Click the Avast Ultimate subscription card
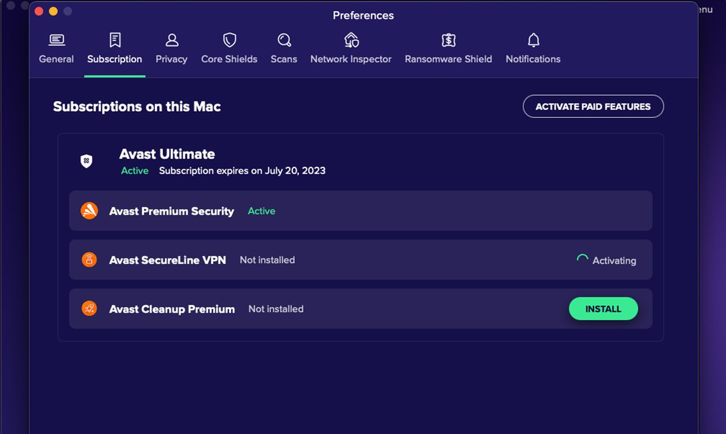 pos(361,161)
